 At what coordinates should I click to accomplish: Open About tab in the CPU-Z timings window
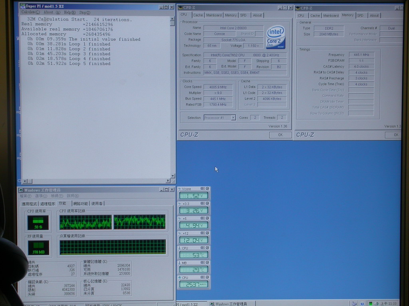(x=374, y=16)
